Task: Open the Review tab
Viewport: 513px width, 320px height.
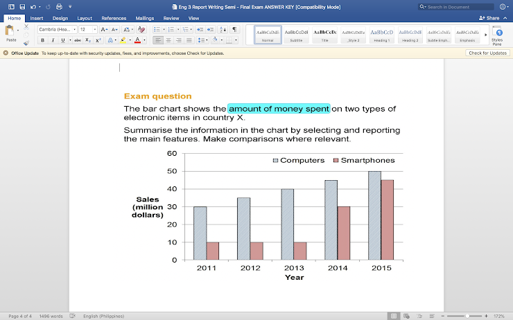Action: [x=171, y=18]
